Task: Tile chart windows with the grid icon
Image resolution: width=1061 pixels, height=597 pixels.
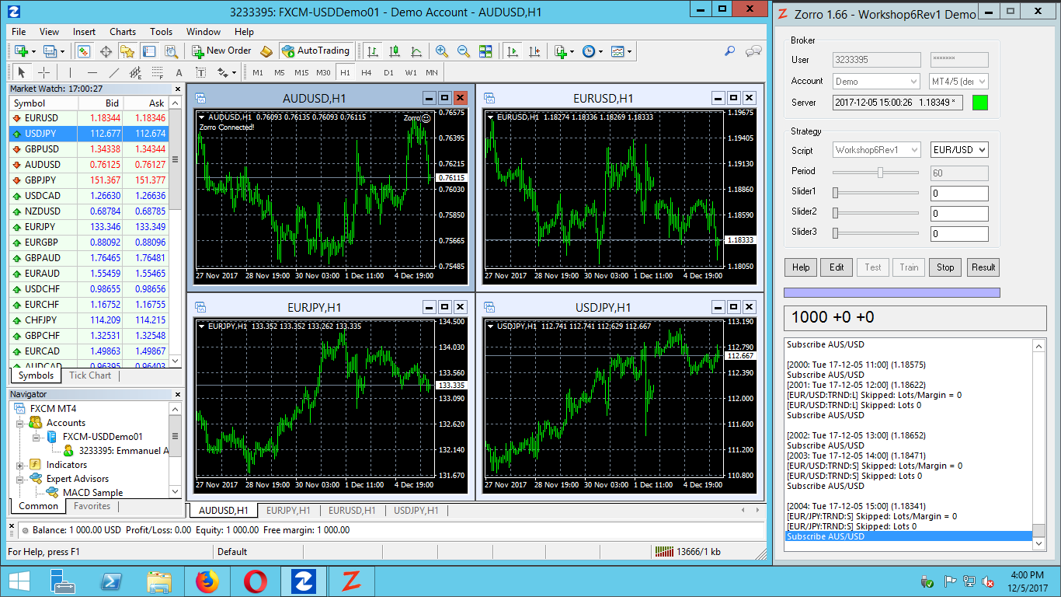Action: 485,51
